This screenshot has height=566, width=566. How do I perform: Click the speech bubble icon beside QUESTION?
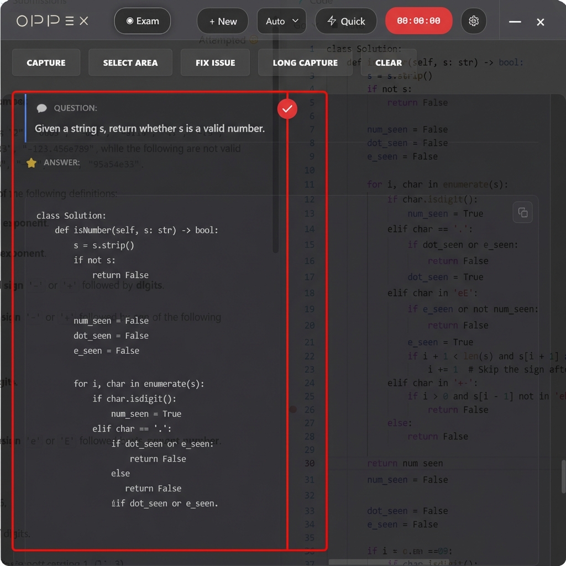point(41,108)
